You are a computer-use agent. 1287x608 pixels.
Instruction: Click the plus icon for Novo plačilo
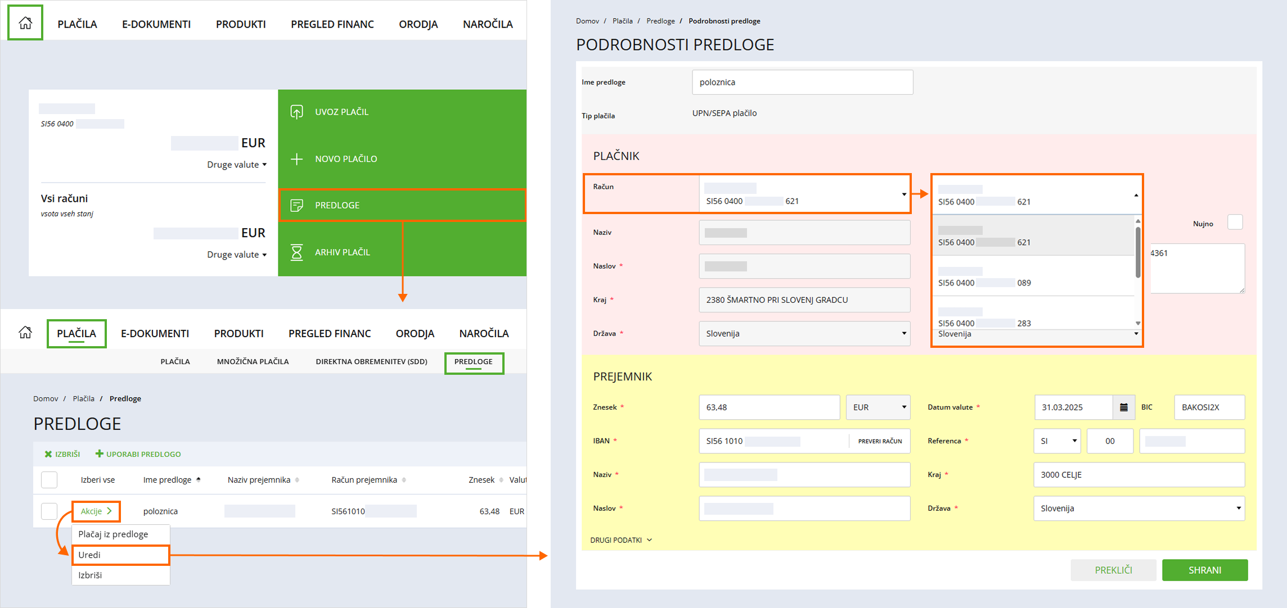(297, 159)
